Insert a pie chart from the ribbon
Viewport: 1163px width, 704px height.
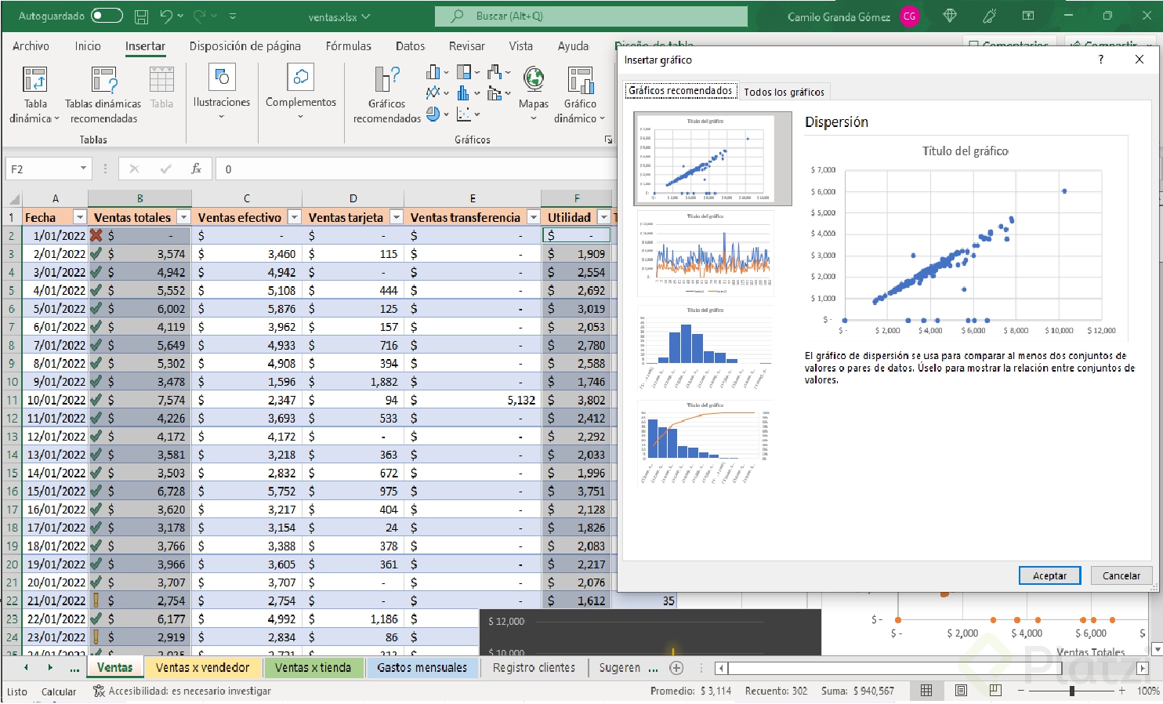coord(433,114)
